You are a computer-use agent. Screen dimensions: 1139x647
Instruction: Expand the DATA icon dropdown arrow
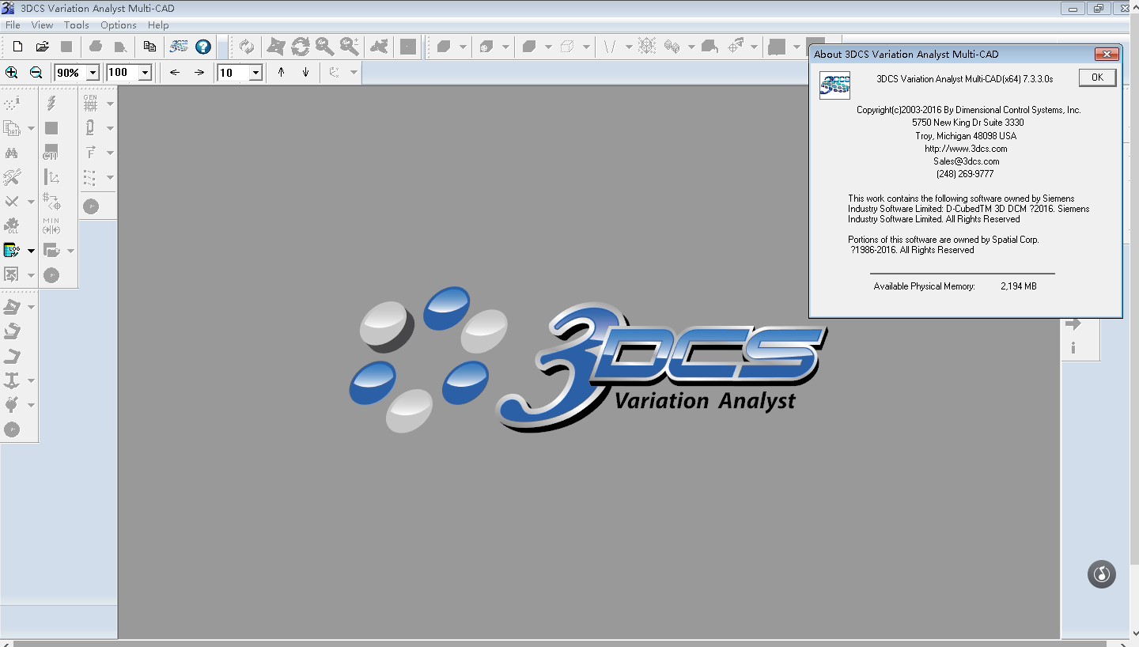31,128
